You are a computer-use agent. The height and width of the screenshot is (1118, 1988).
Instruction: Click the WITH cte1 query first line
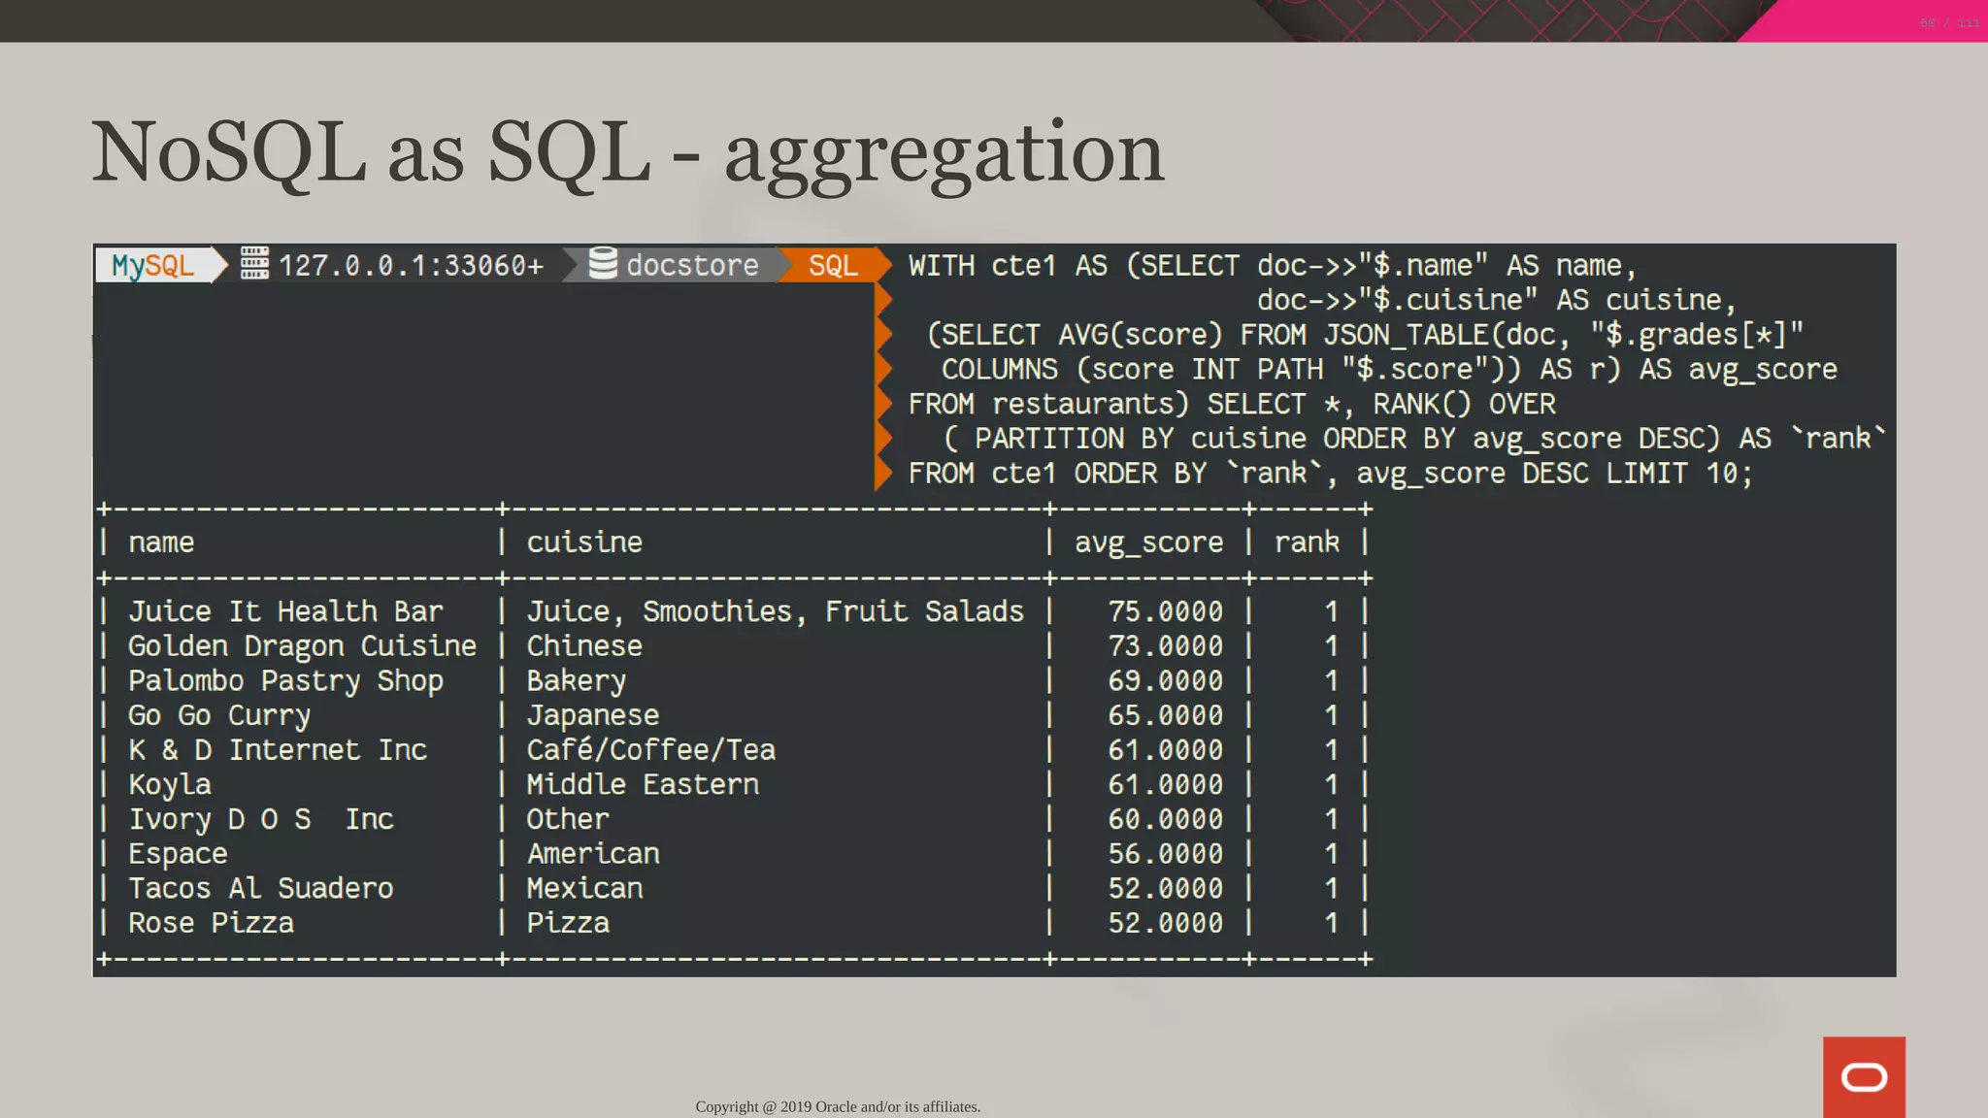tap(1272, 266)
